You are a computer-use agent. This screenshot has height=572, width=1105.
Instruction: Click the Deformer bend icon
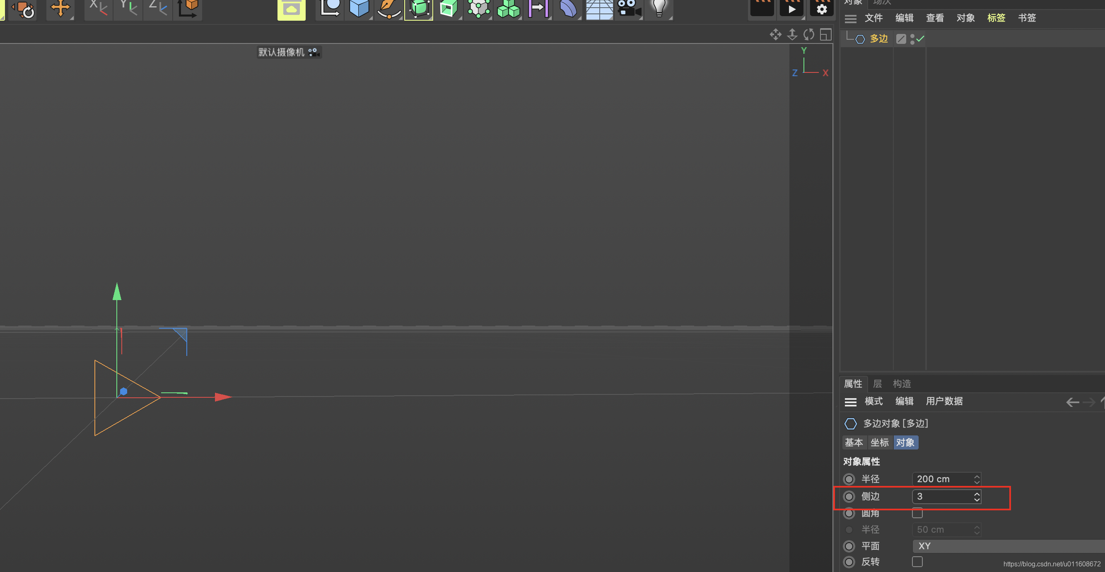click(x=568, y=9)
